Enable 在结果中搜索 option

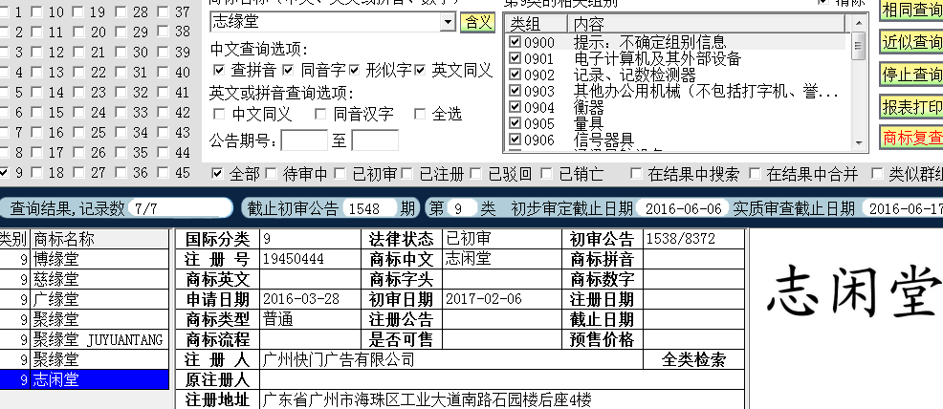[636, 174]
